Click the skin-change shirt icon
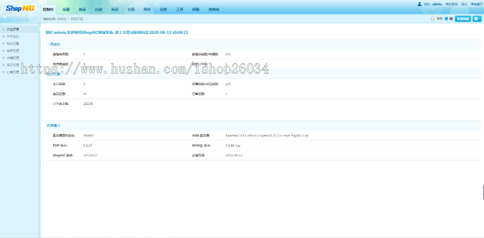The image size is (484, 238). pos(433,19)
